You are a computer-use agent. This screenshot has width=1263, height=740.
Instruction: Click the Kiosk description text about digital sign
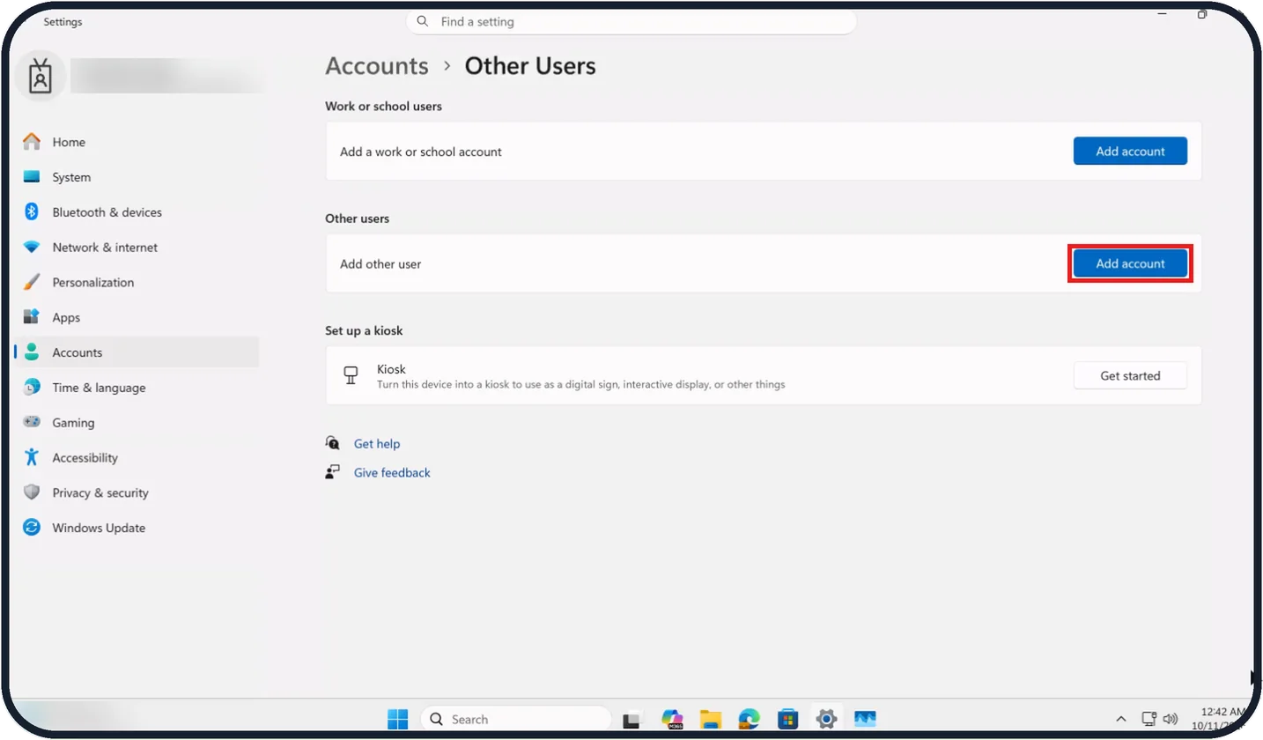coord(581,385)
